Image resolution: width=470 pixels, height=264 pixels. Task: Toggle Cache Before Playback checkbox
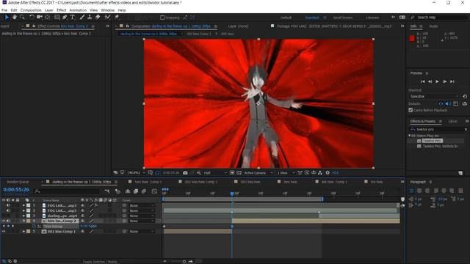point(411,110)
